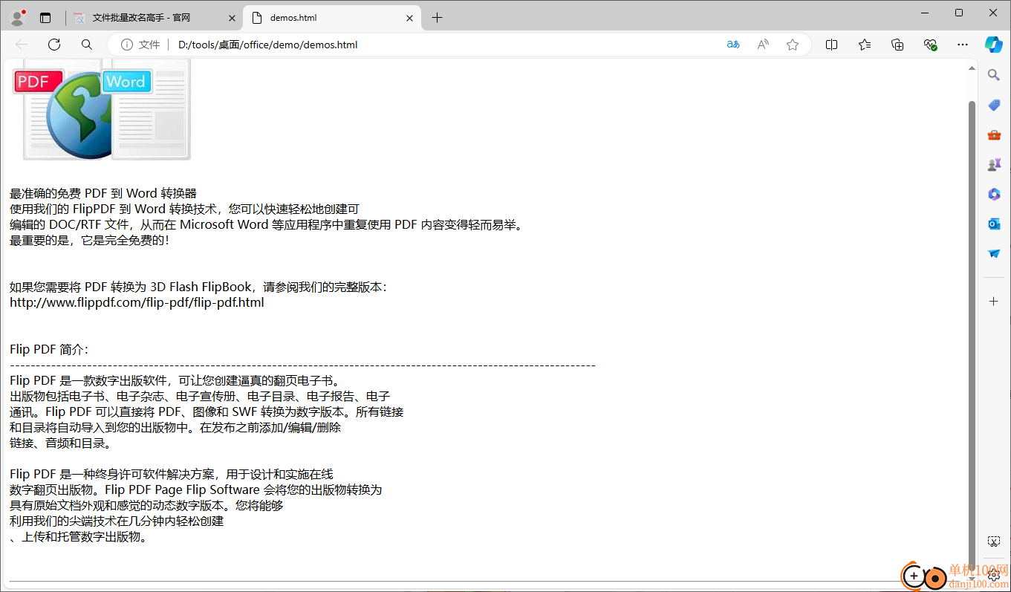Viewport: 1011px width, 592px height.
Task: Open sidebar Microsoft 365 icon
Action: 994,194
